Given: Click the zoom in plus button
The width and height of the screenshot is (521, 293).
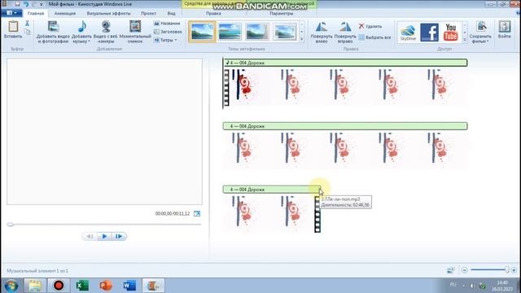Looking at the screenshot, I should (x=514, y=270).
